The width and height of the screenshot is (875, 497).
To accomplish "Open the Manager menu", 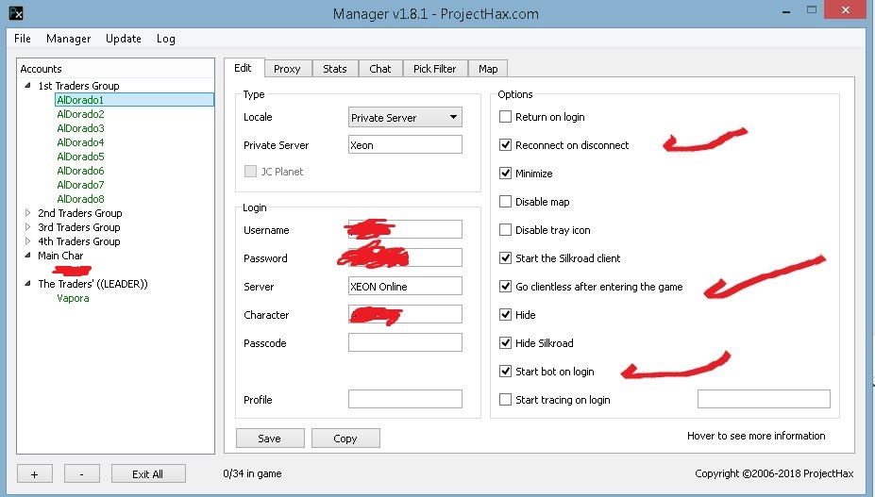I will tap(68, 39).
